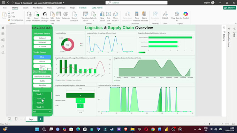237x133 pixels.
Task: Switch to mobile layout view
Action: pos(16,119)
